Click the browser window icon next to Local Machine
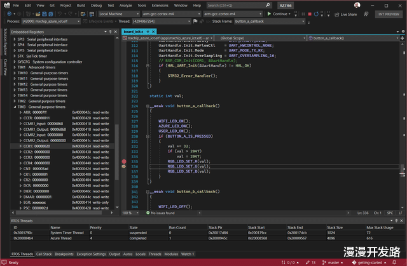The width and height of the screenshot is (407, 266). click(x=92, y=14)
